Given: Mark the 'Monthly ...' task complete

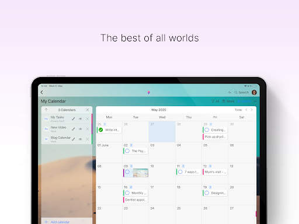Looking at the screenshot, I should pyautogui.click(x=127, y=192).
